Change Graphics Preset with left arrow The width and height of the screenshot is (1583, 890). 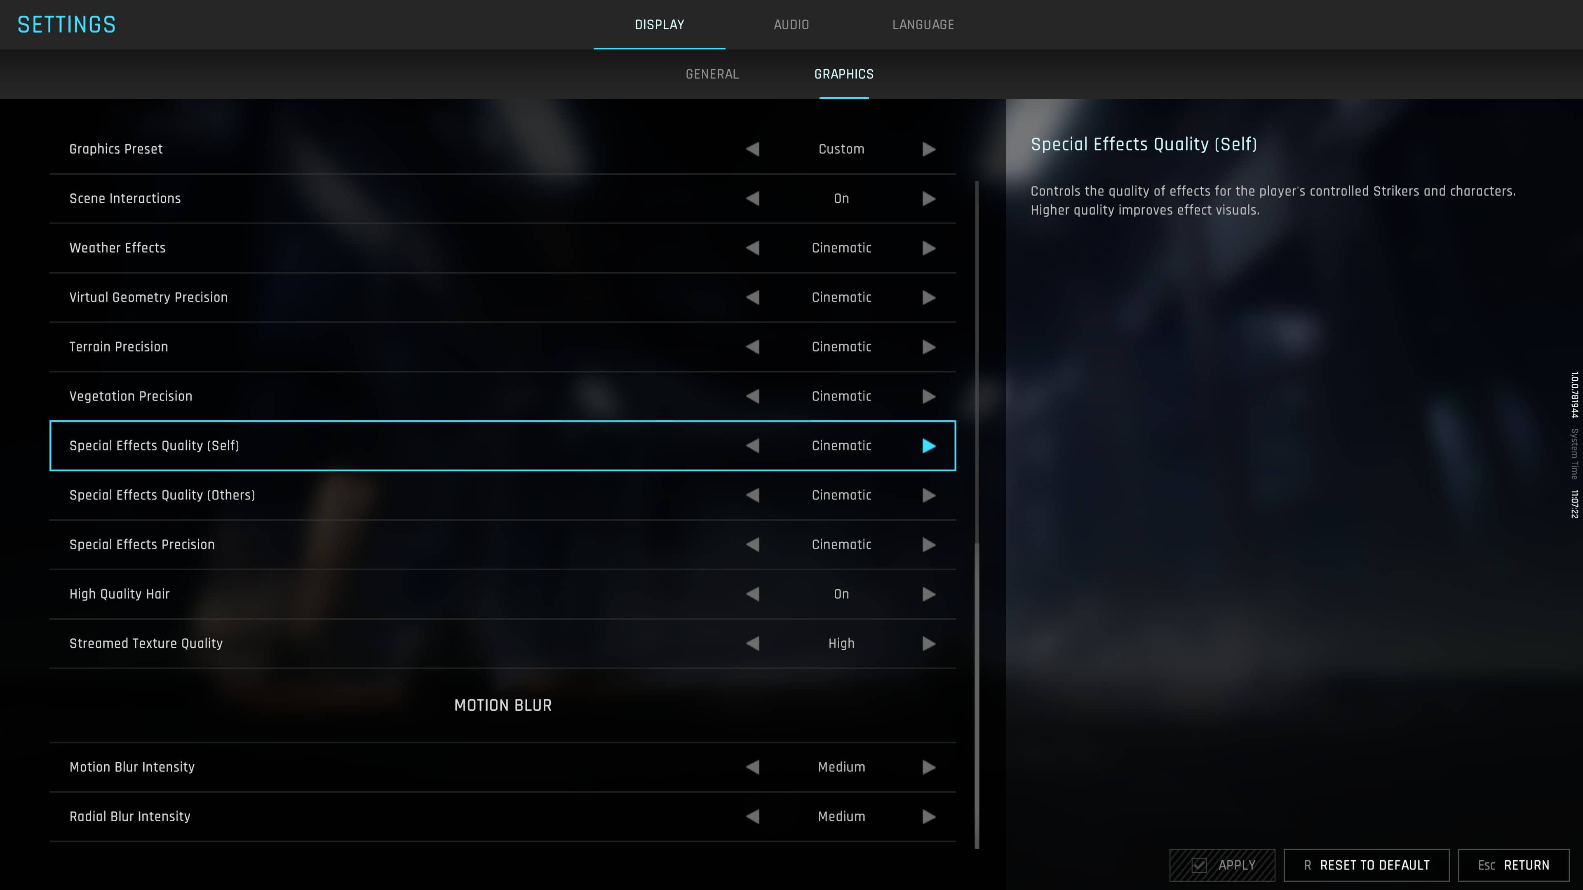point(753,149)
